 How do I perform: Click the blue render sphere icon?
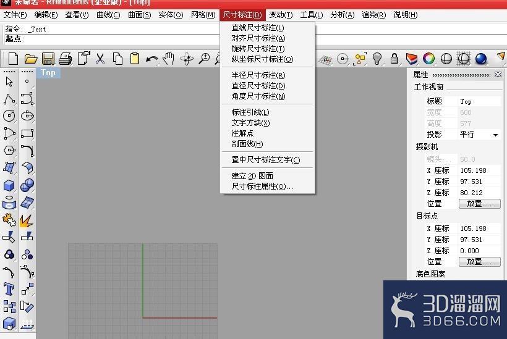click(481, 59)
